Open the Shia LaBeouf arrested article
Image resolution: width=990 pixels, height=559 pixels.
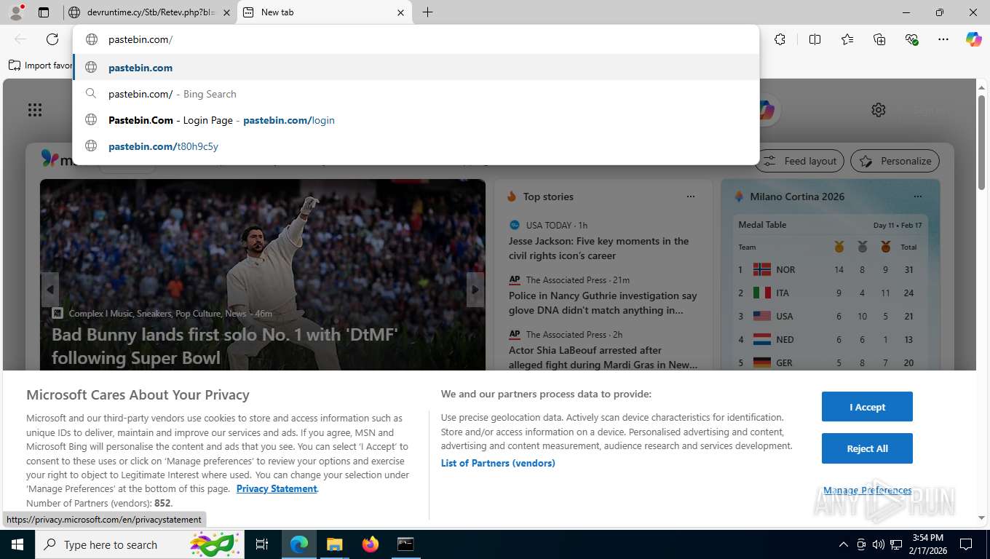603,357
